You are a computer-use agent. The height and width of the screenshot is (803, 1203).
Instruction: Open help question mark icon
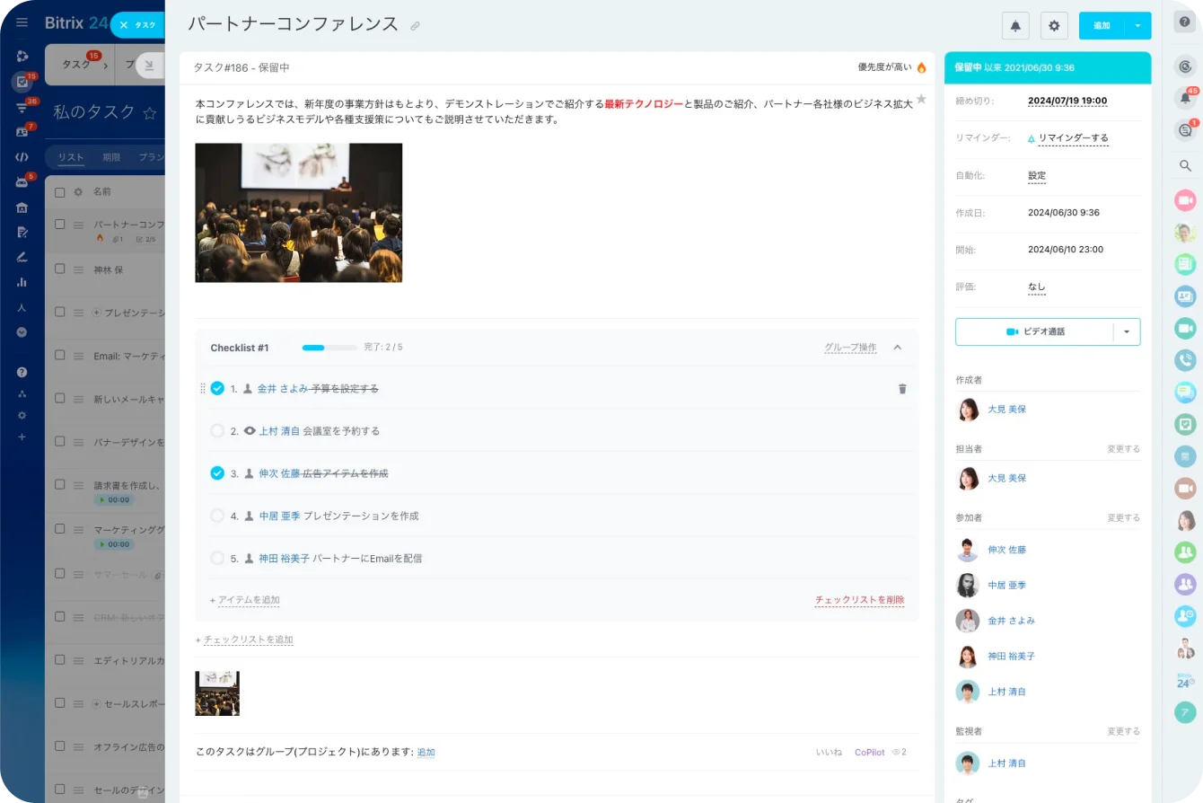1185,22
